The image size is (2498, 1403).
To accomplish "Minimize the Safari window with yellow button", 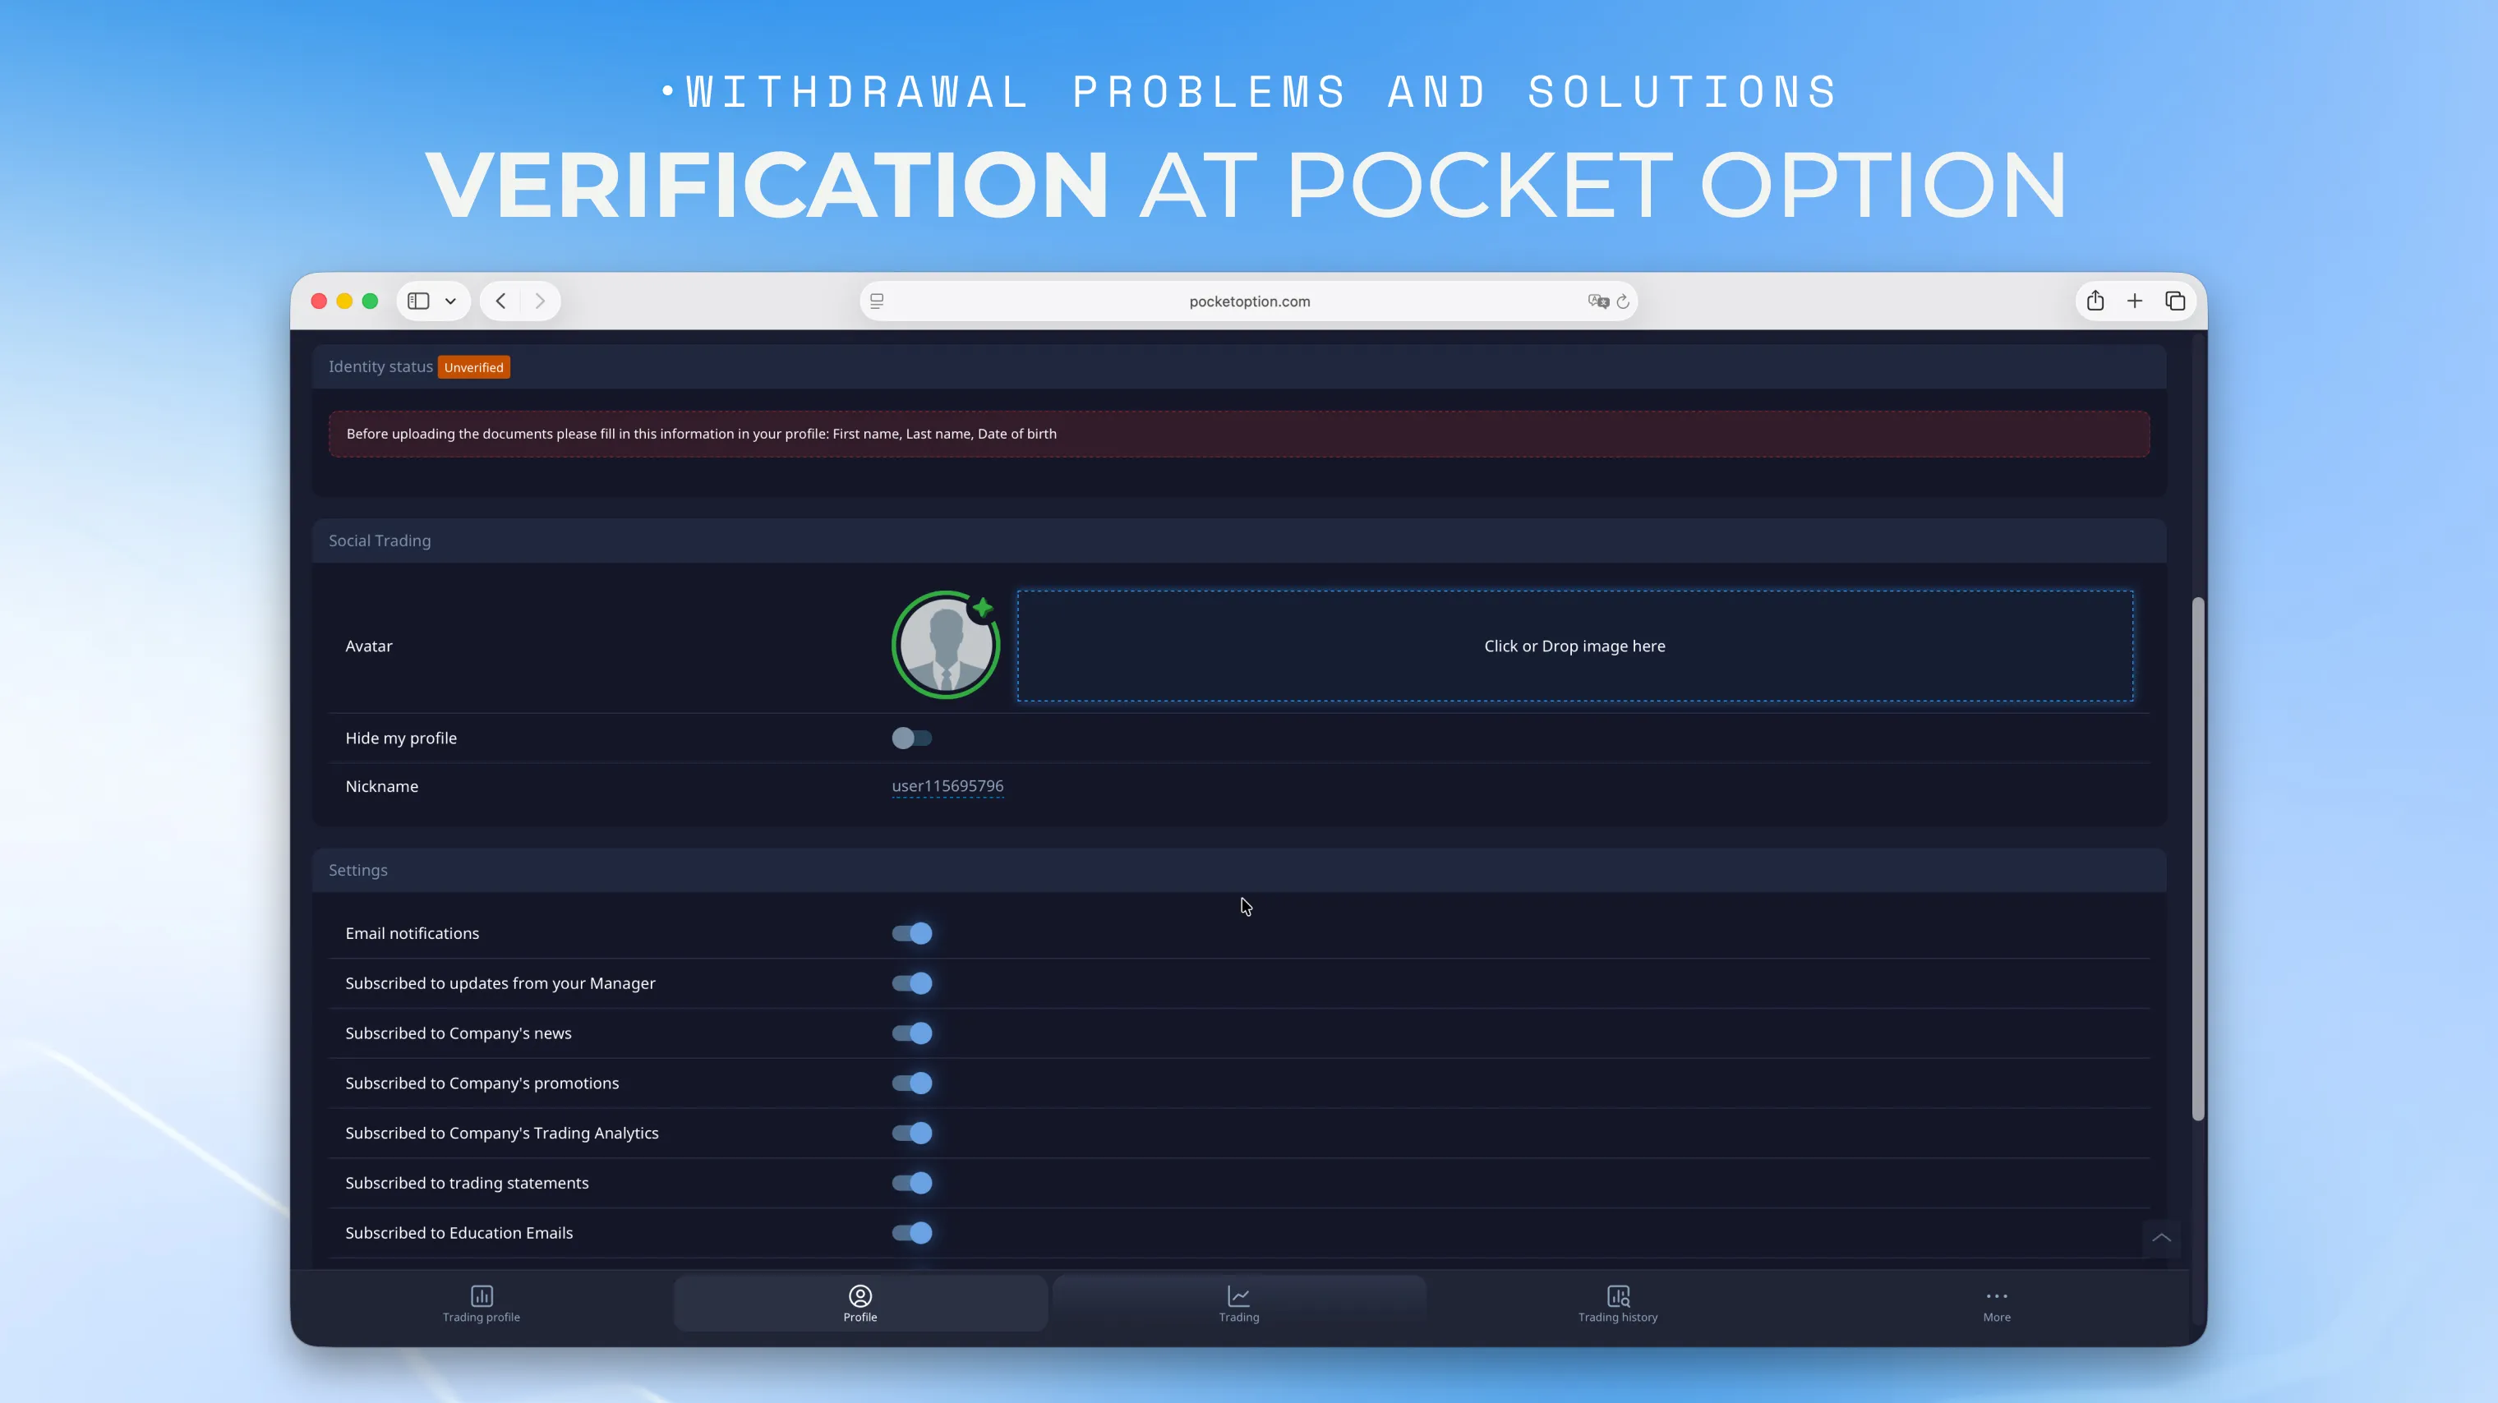I will (344, 301).
